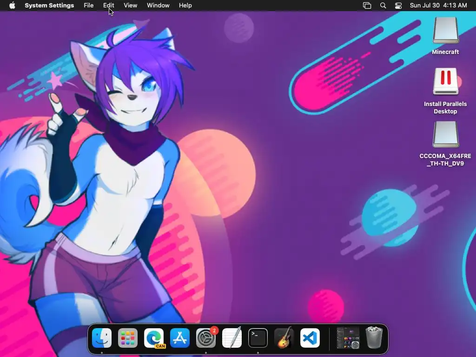The image size is (476, 357).
Task: Open Finder from the Dock
Action: click(102, 338)
